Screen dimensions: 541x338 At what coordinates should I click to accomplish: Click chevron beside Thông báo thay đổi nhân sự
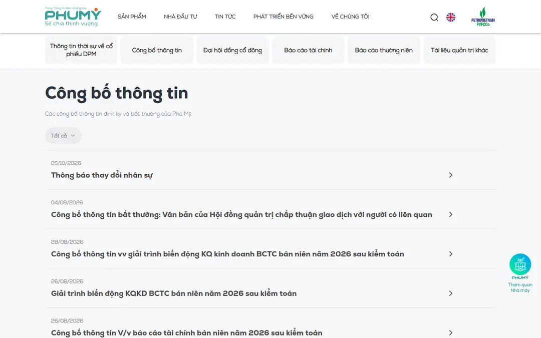pos(451,175)
